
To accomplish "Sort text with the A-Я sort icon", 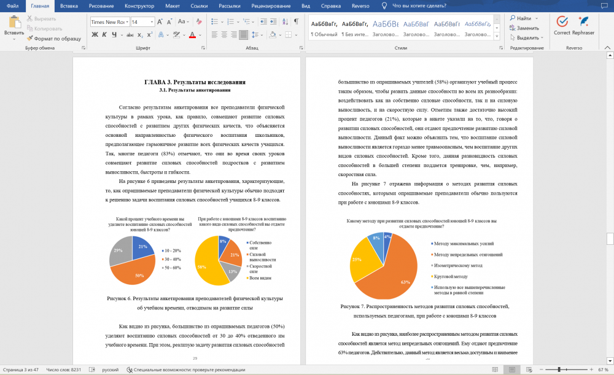I will click(x=285, y=22).
